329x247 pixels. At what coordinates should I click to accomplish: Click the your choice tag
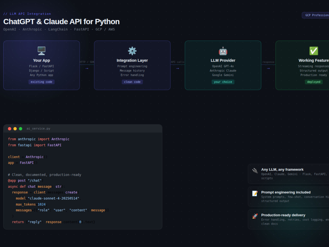[223, 82]
